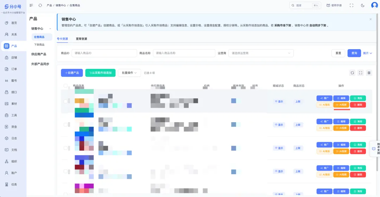Go to 关系 in the sidebar
Screen dimensions: 380x197
[x=13, y=34]
